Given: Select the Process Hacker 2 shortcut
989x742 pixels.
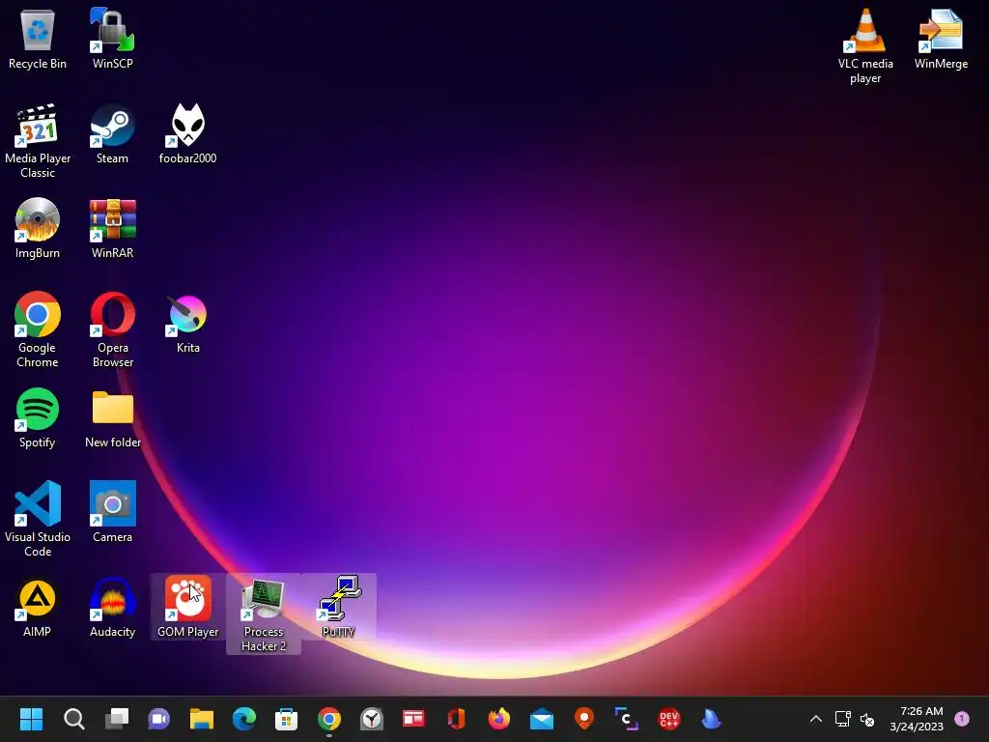Looking at the screenshot, I should (x=264, y=614).
